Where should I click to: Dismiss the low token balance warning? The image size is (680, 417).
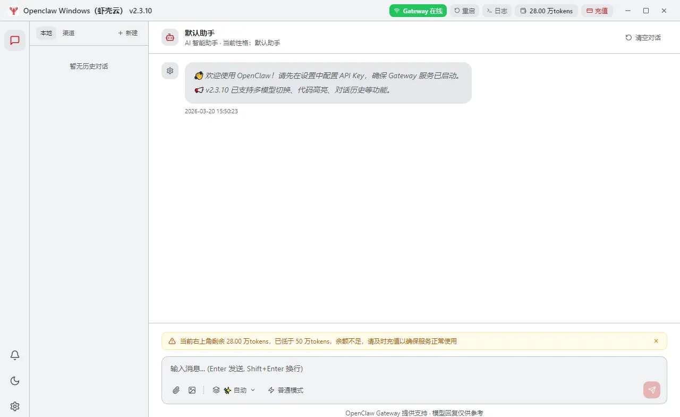pyautogui.click(x=656, y=341)
